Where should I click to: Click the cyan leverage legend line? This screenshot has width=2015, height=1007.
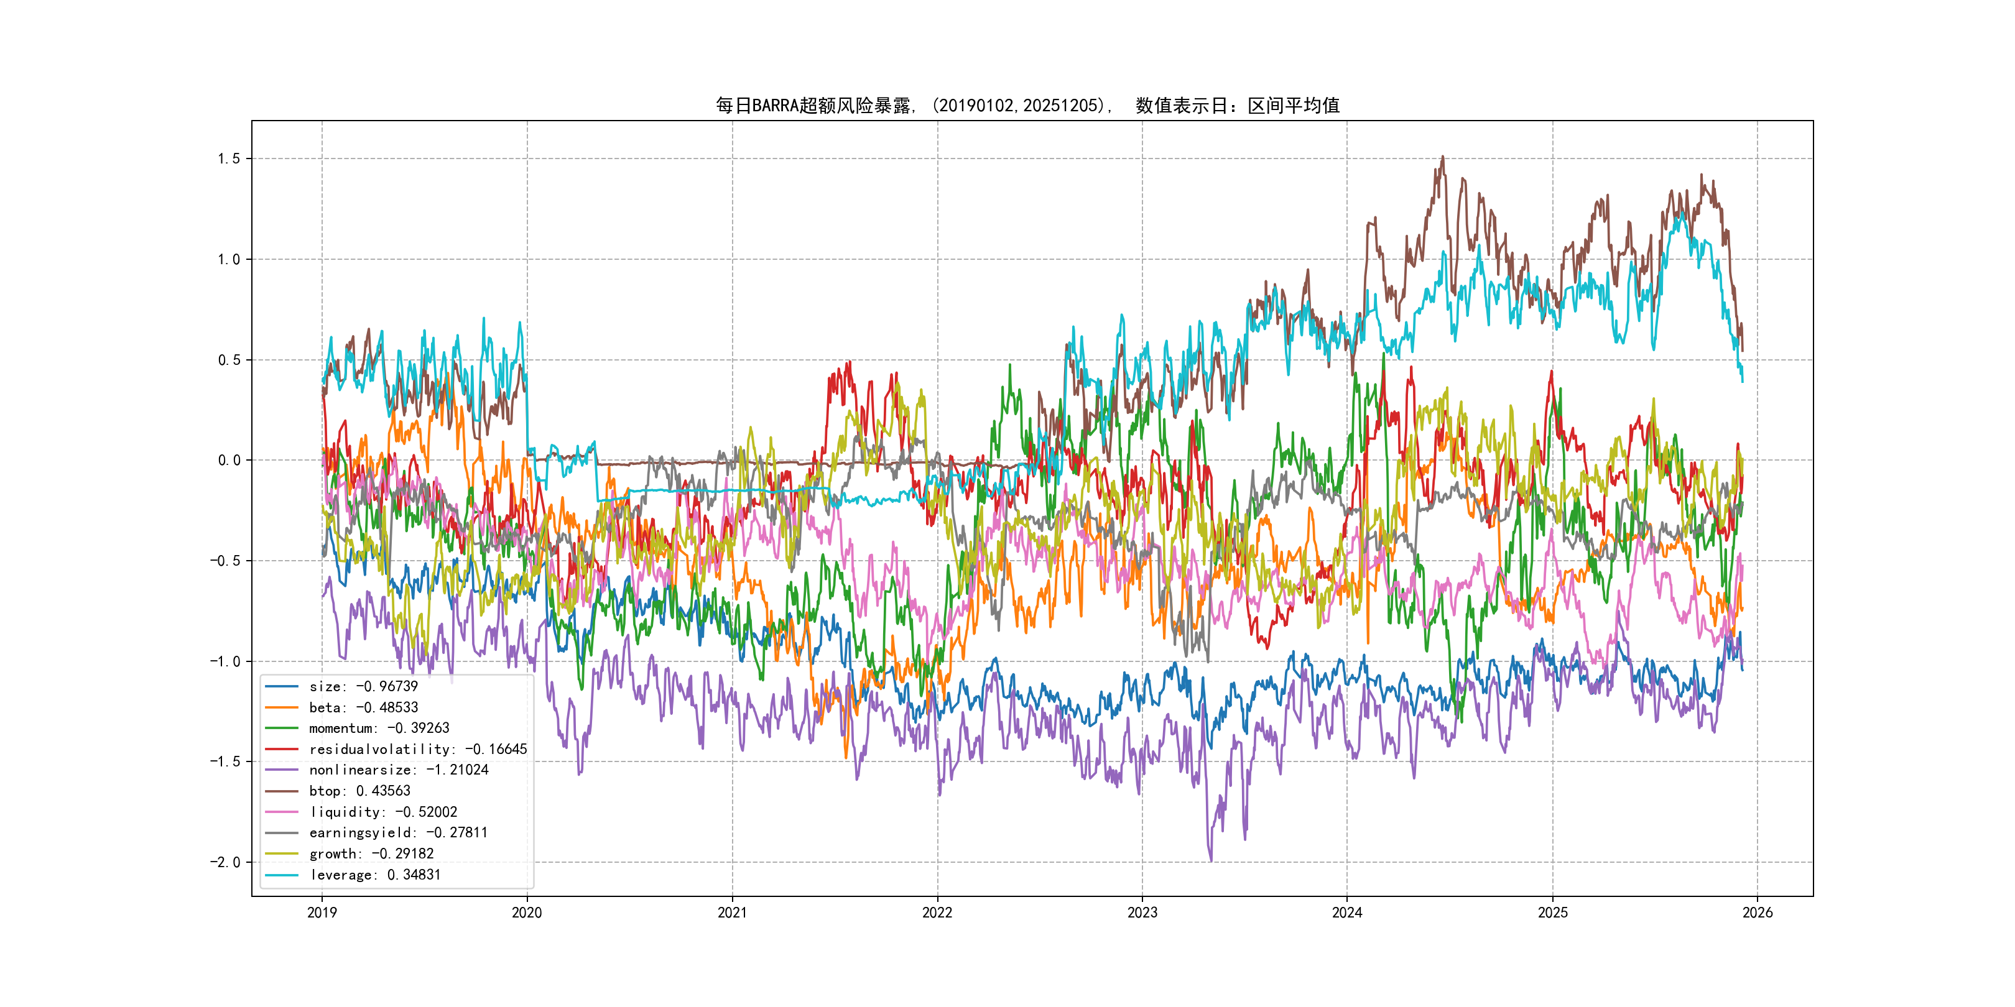[x=282, y=875]
